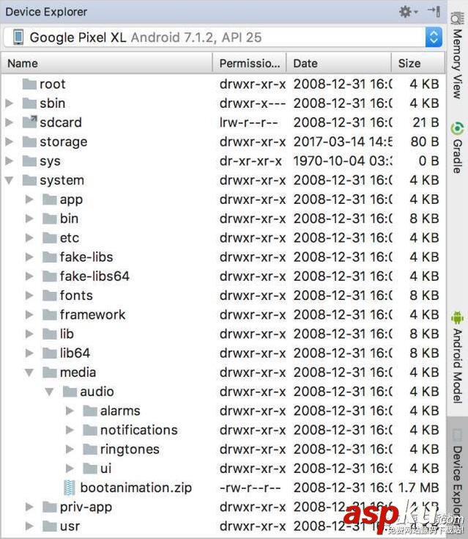The width and height of the screenshot is (468, 539).
Task: Expand the fake-libs folder arrow
Action: 29,257
